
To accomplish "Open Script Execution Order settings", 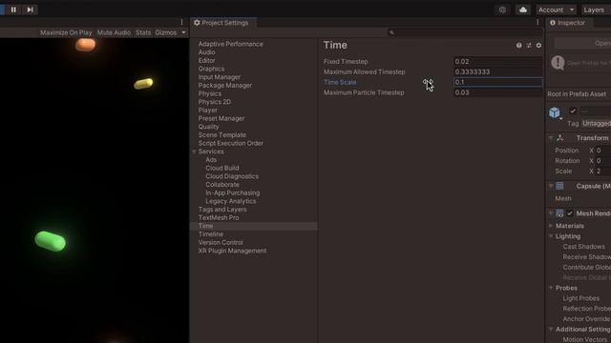I will coord(231,143).
